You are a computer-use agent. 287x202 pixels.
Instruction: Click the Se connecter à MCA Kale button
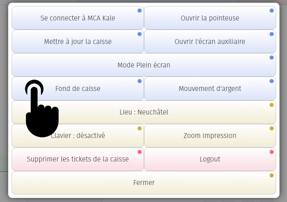click(78, 18)
